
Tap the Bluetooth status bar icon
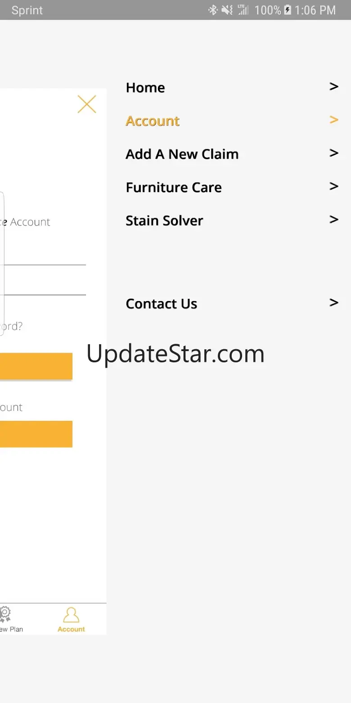213,10
